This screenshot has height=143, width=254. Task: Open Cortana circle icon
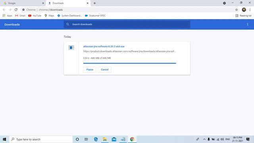(x=77, y=139)
